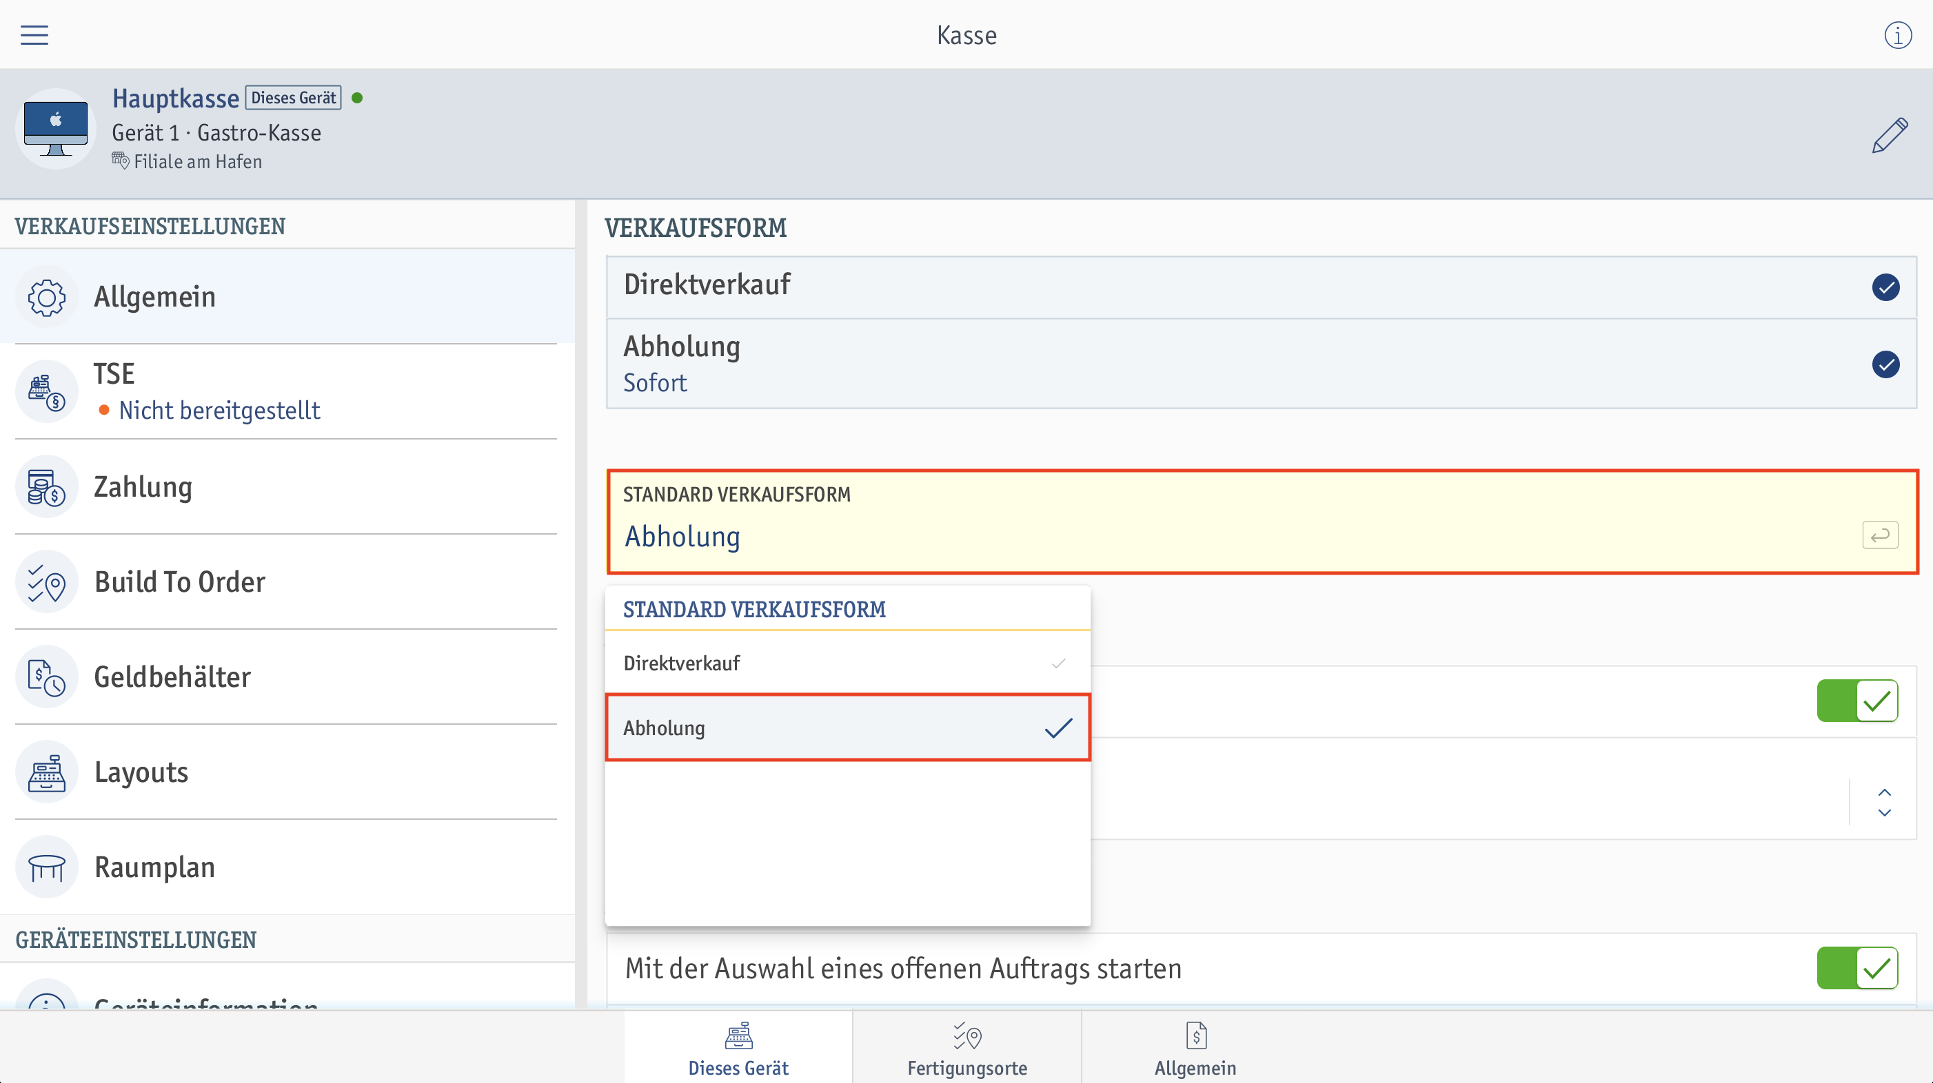Click the pencil edit icon for Hauptkasse
The image size is (1933, 1083).
point(1890,135)
